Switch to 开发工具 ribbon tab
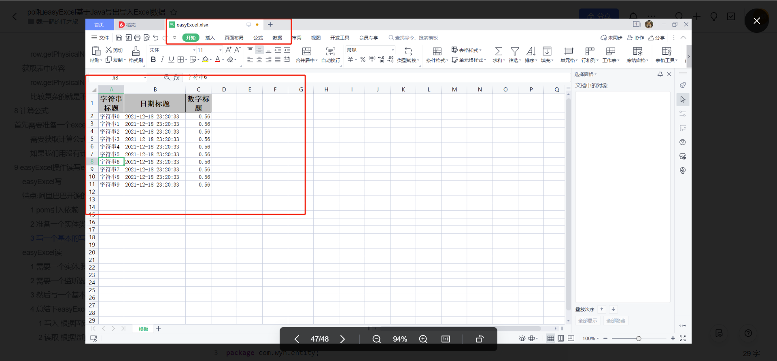This screenshot has height=361, width=777. click(340, 38)
